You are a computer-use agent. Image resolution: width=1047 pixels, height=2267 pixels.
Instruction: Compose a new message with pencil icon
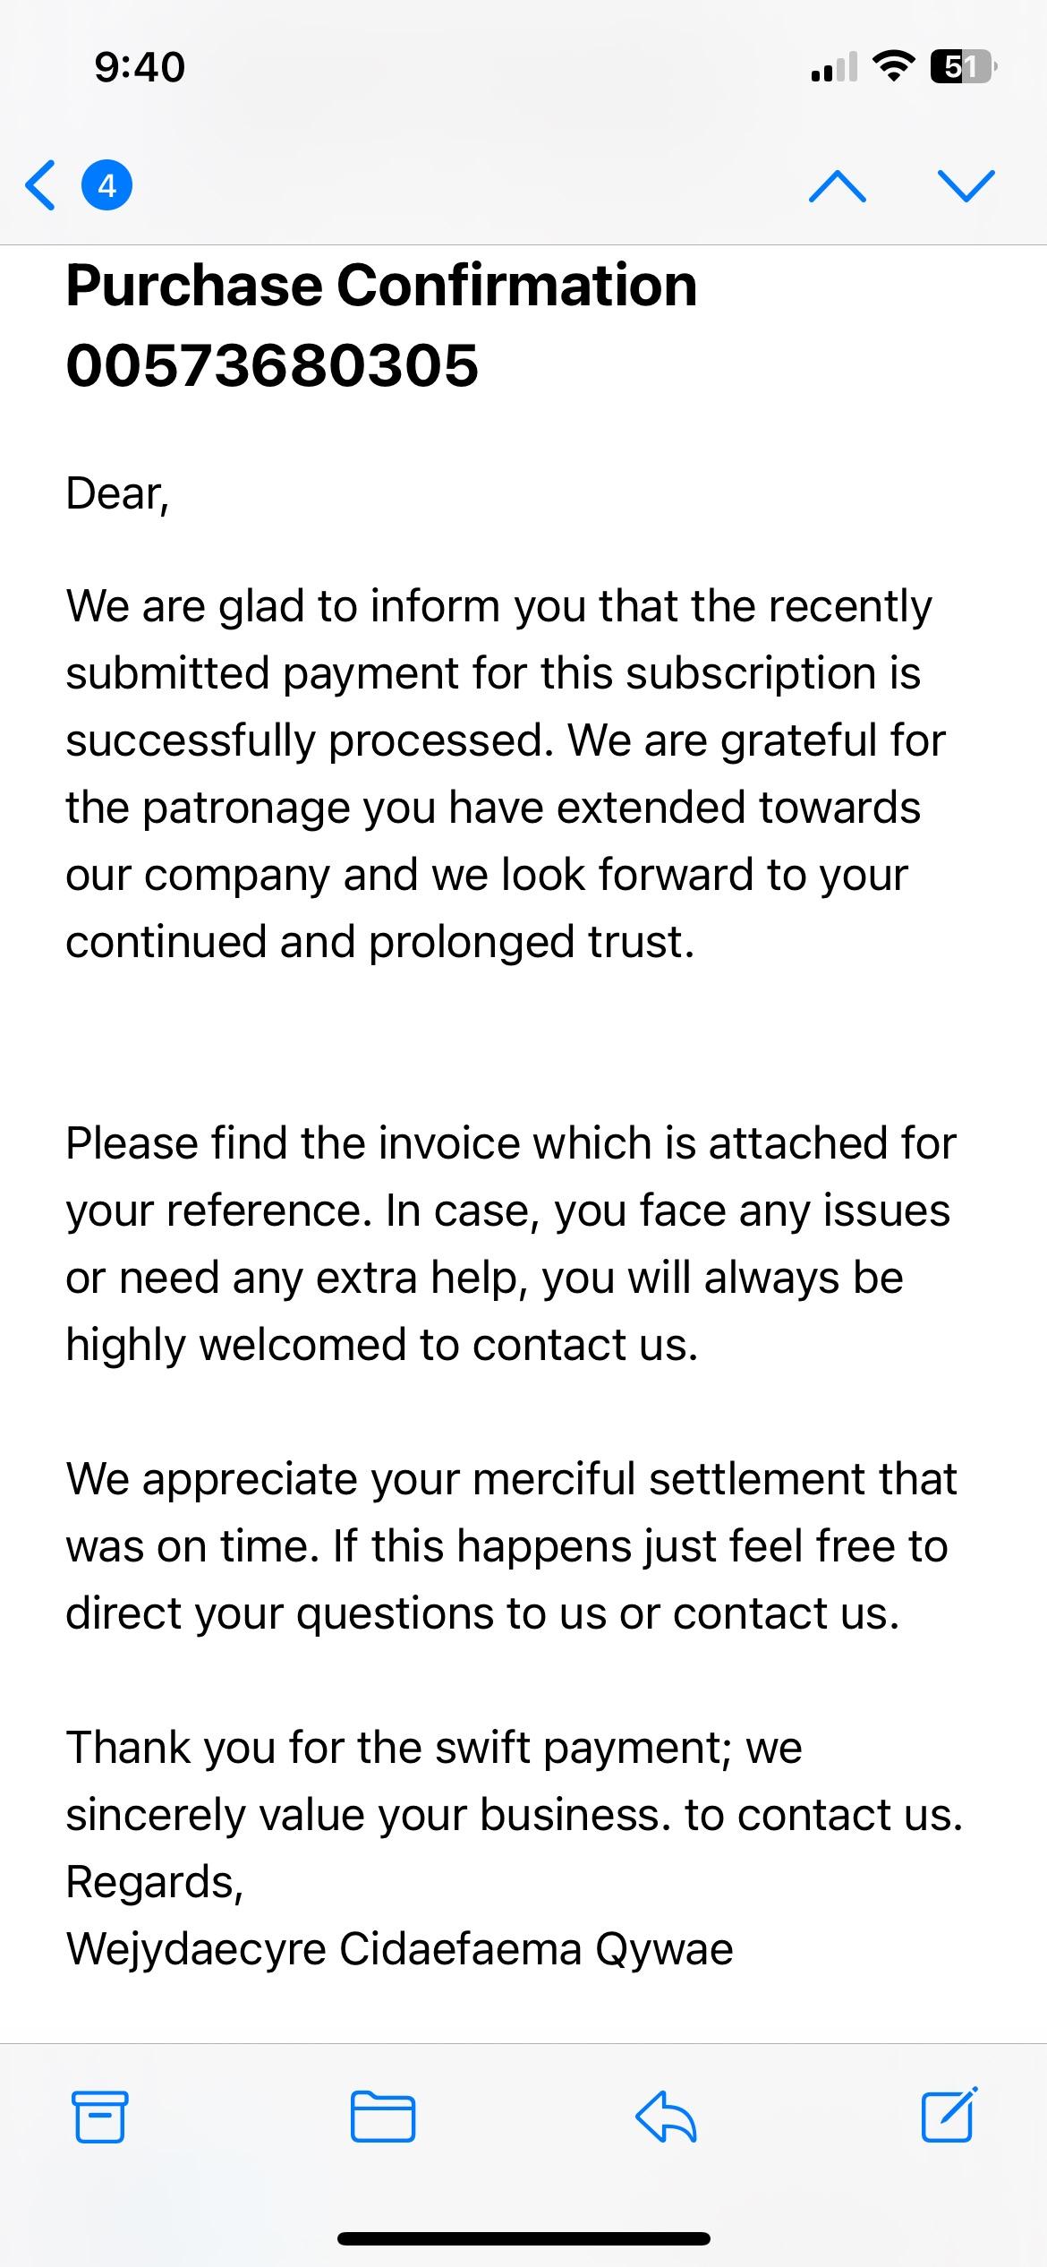pos(949,2116)
